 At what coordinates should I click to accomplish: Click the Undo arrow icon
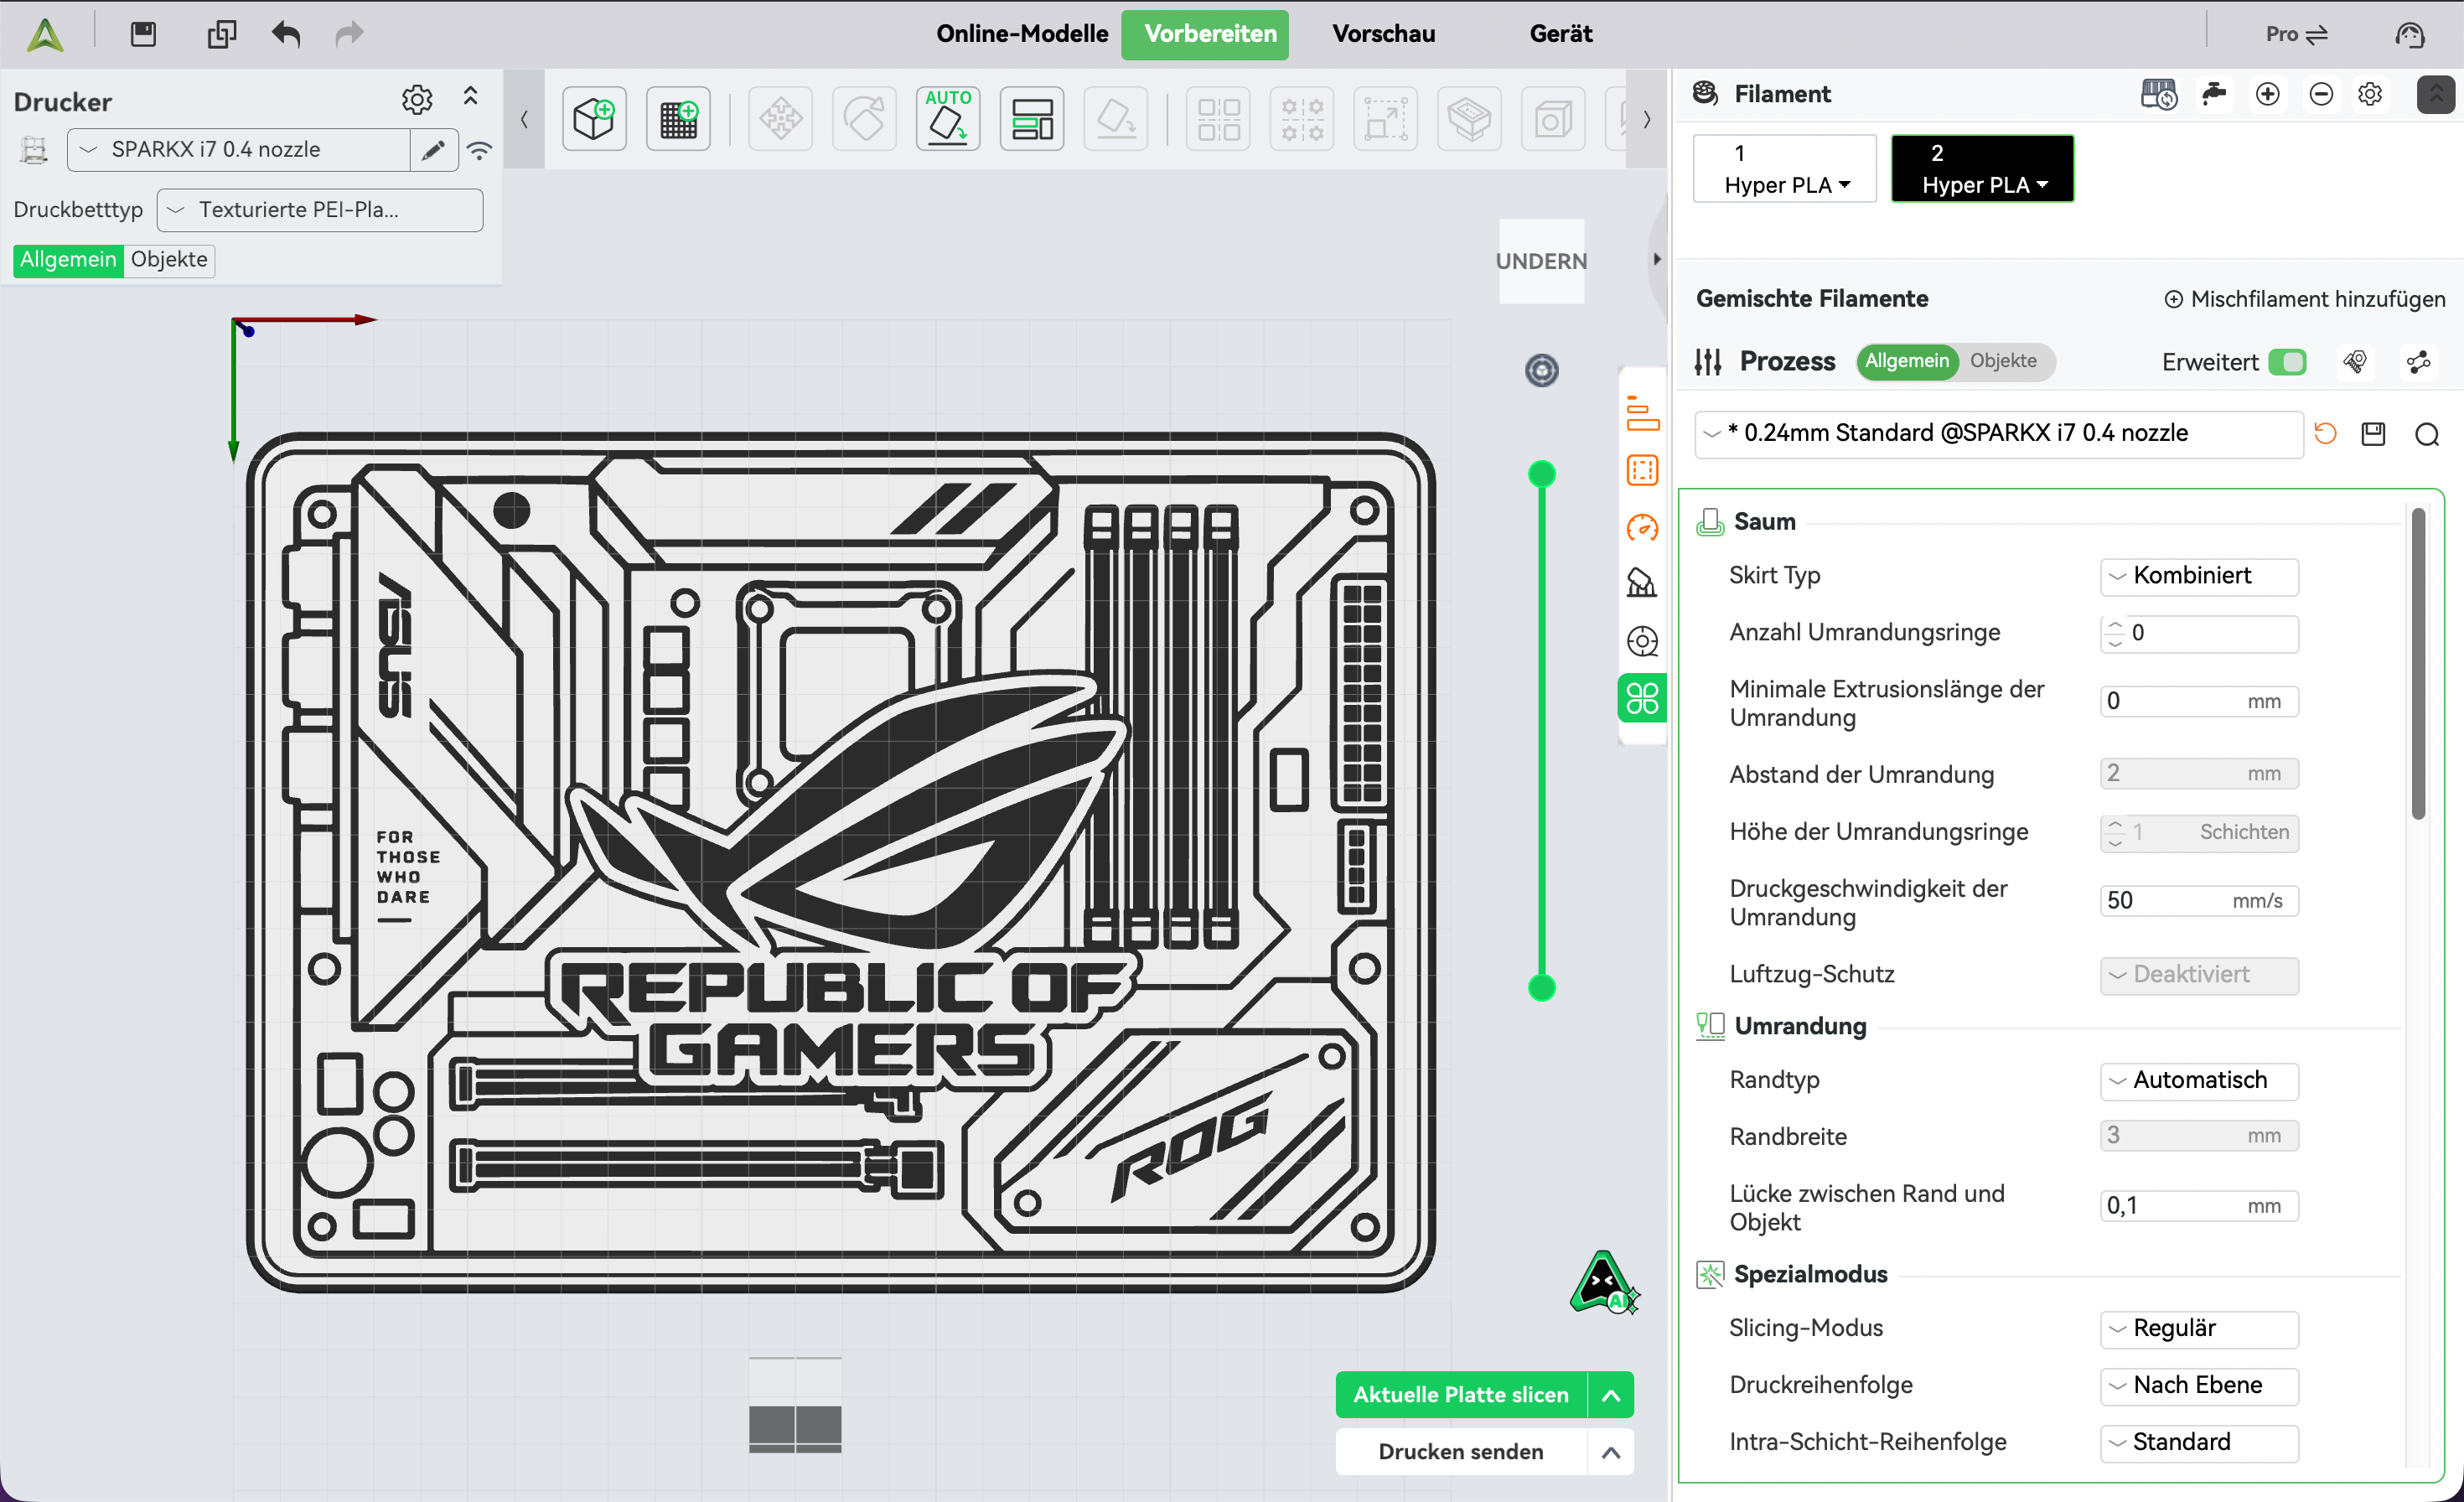coord(286,34)
